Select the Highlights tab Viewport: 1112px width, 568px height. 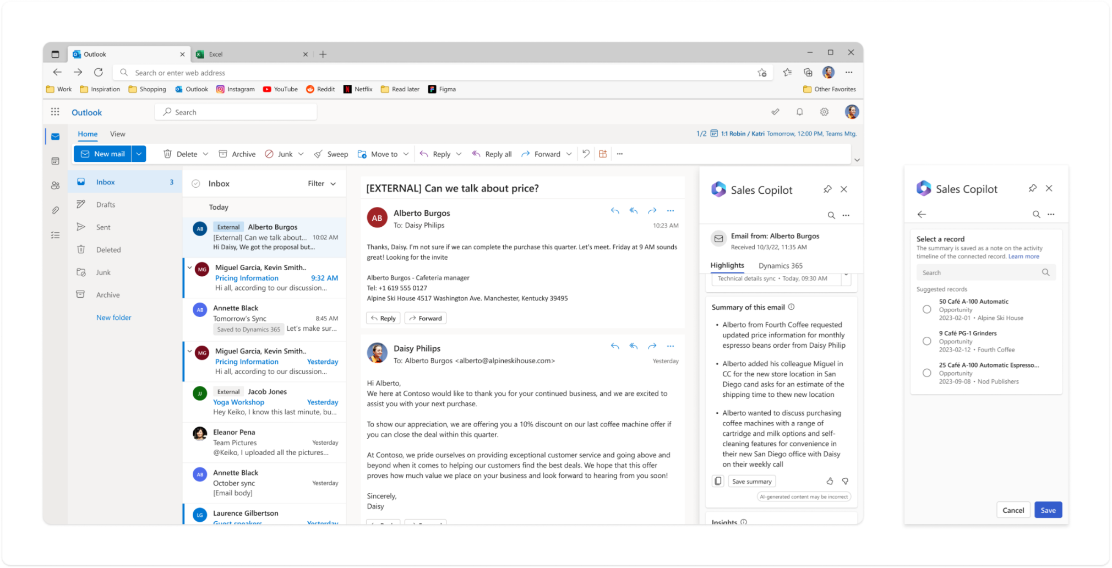727,265
